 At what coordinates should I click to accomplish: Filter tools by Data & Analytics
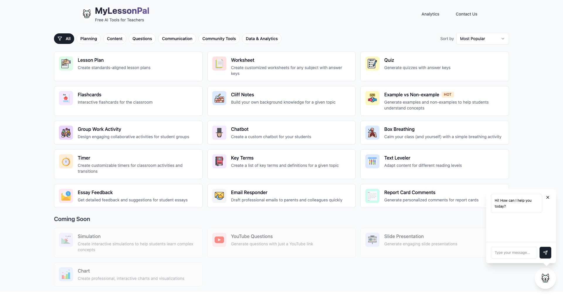tap(262, 39)
